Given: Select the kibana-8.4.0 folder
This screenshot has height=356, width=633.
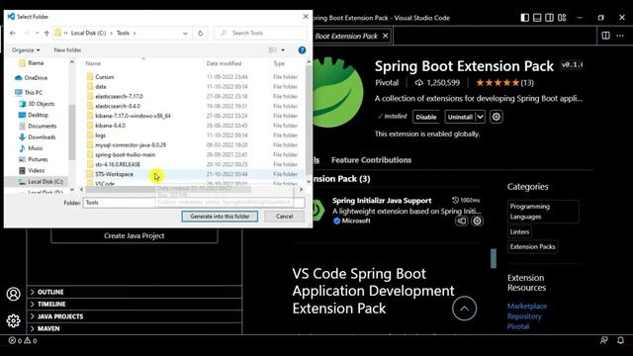Looking at the screenshot, I should (x=110, y=126).
